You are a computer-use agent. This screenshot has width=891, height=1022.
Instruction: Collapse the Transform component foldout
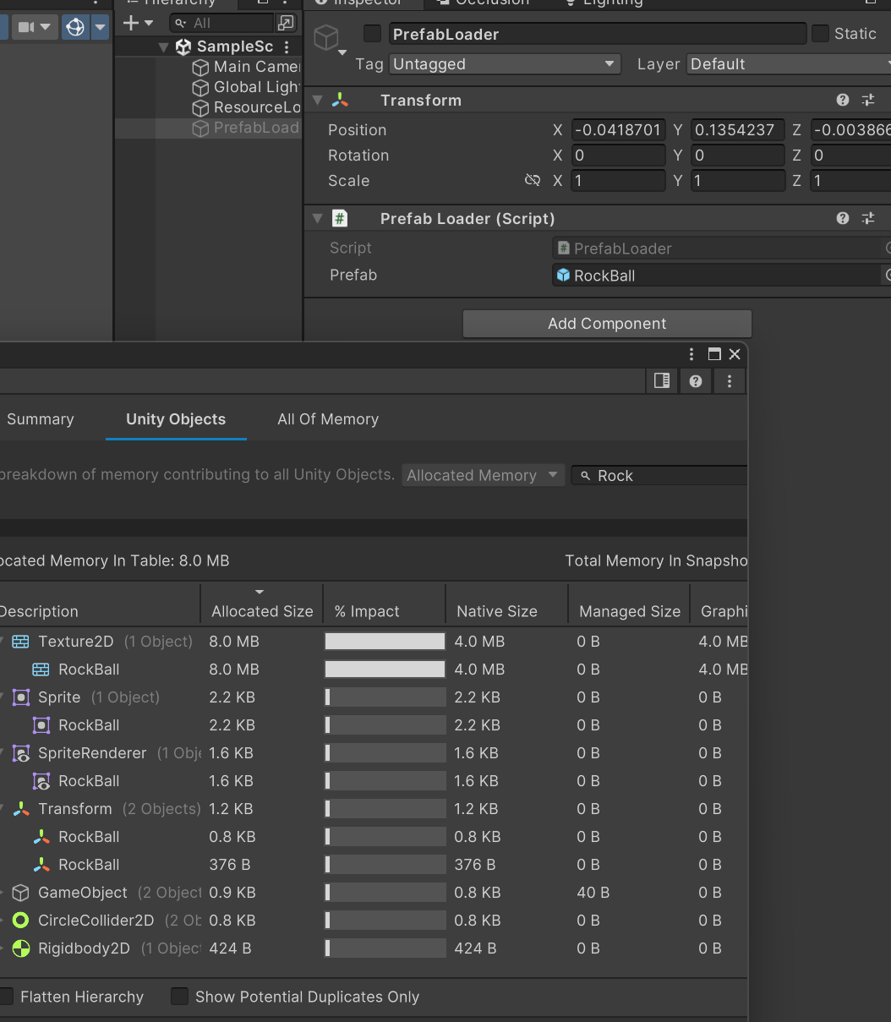click(x=318, y=100)
